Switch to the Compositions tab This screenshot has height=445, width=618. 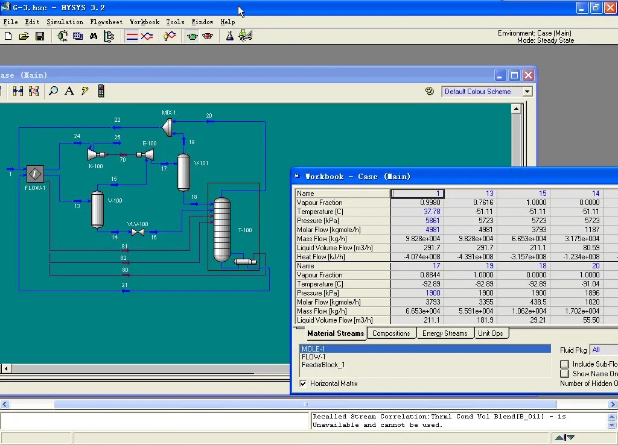391,333
